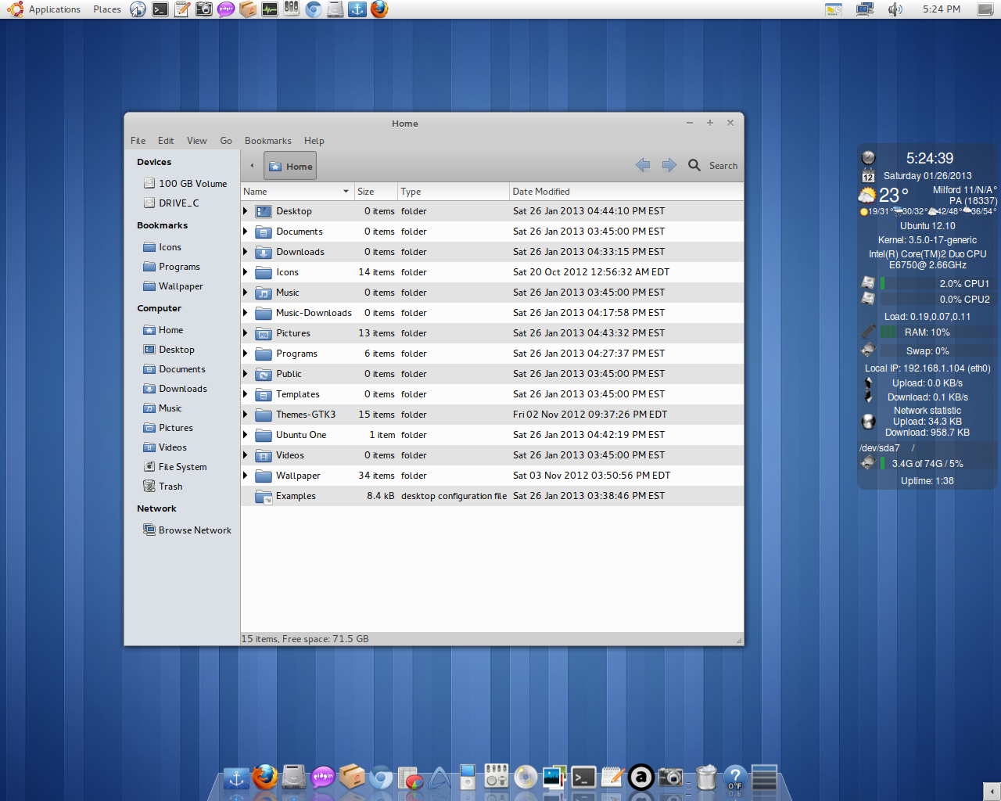Expand the Themes-GTK3 folder

coord(246,415)
